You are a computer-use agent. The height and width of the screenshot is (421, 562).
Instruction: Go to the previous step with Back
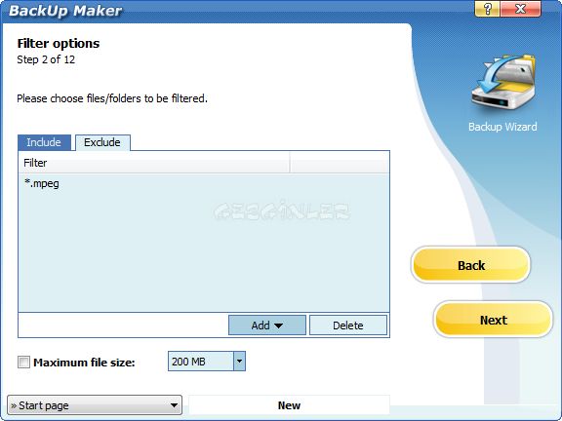tap(470, 265)
